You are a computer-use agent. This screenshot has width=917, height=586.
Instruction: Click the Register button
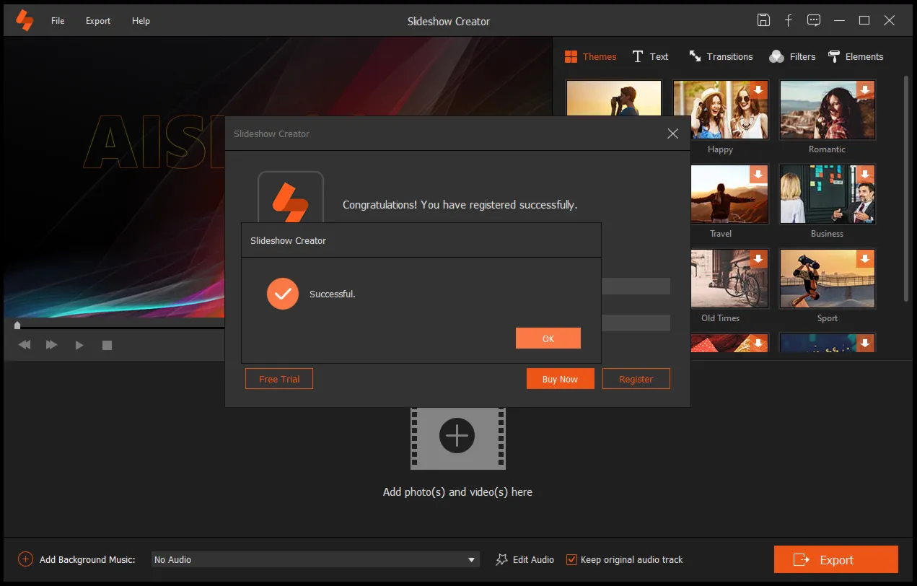(x=636, y=379)
